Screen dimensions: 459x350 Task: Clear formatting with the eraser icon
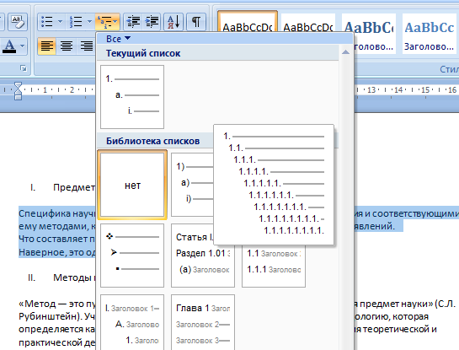point(18,22)
